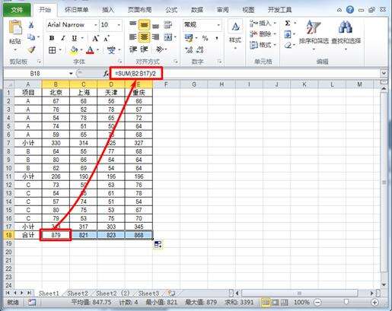The height and width of the screenshot is (311, 392).
Task: Click the insert function fx icon
Action: [106, 74]
